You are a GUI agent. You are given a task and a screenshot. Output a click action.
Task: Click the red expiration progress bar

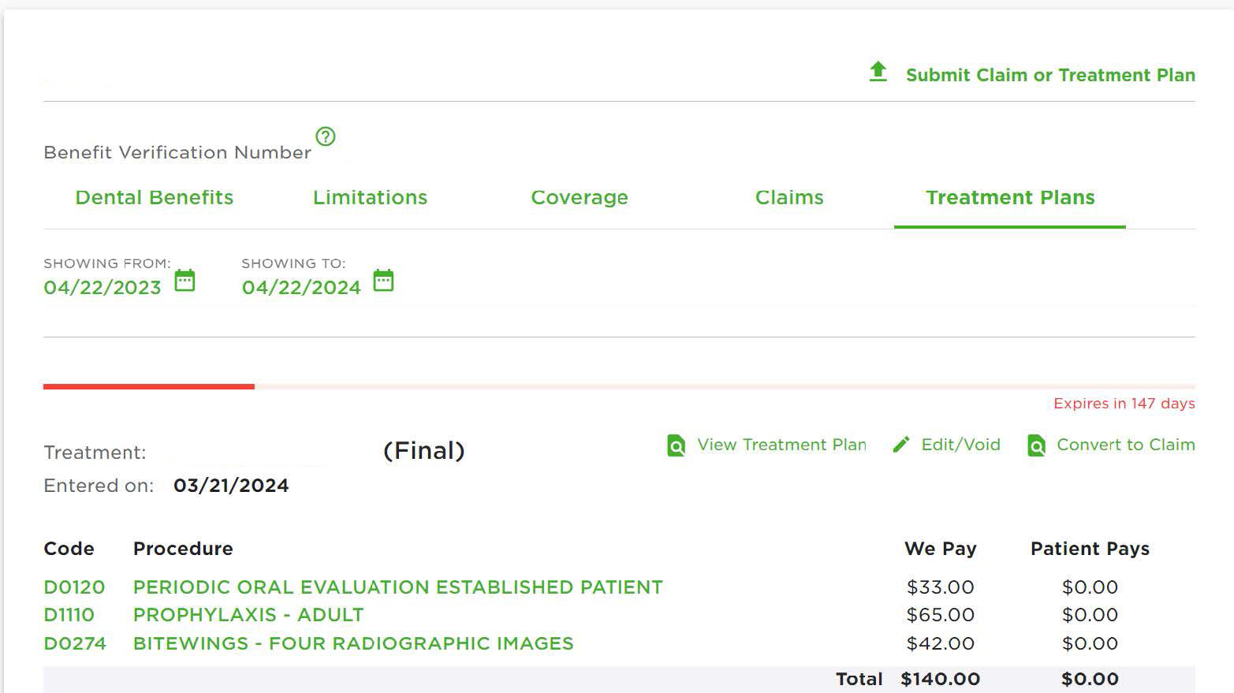(x=149, y=386)
